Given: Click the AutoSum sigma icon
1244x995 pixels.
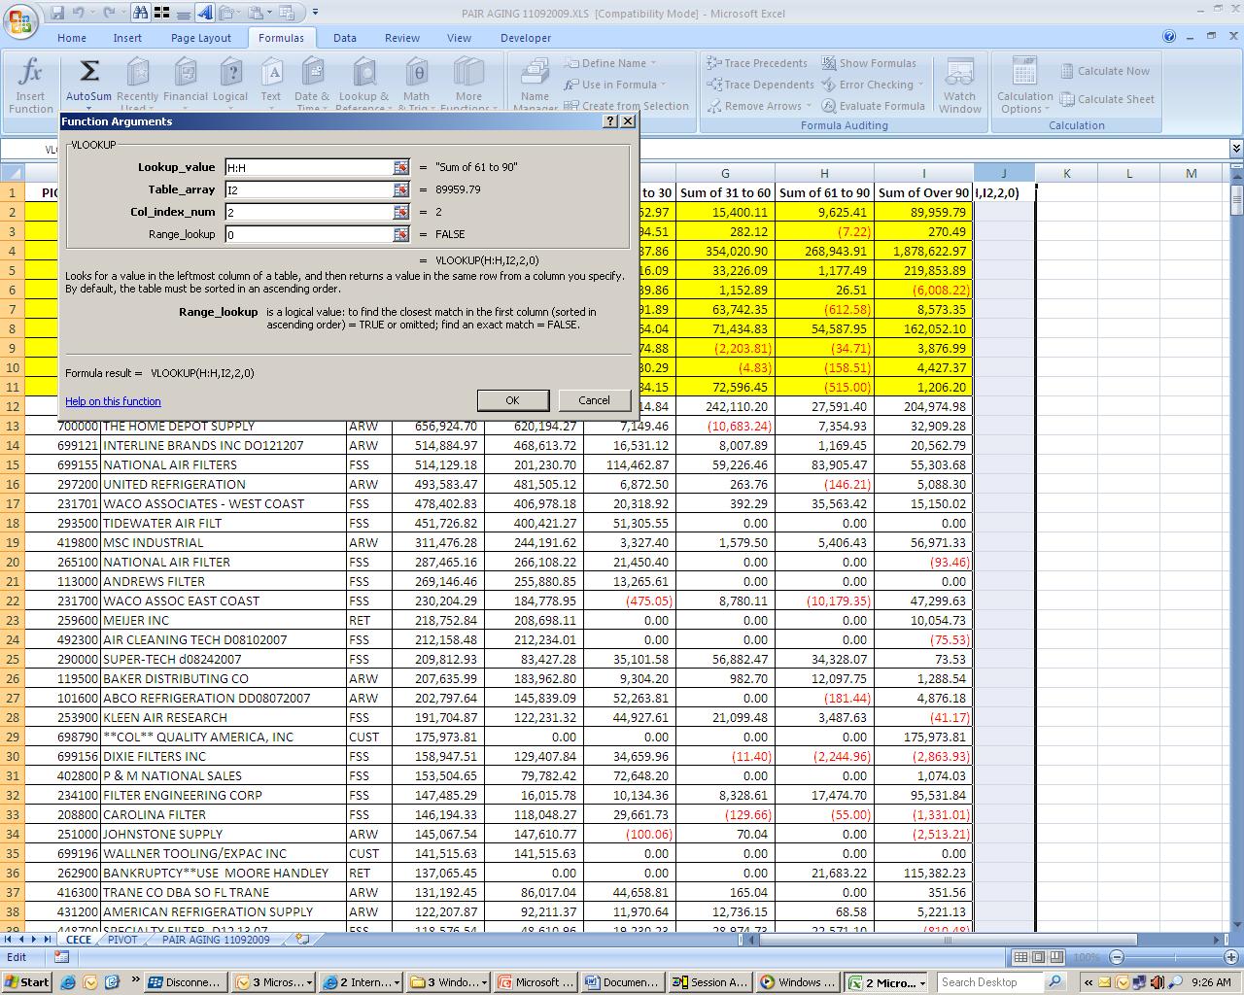Looking at the screenshot, I should (88, 73).
